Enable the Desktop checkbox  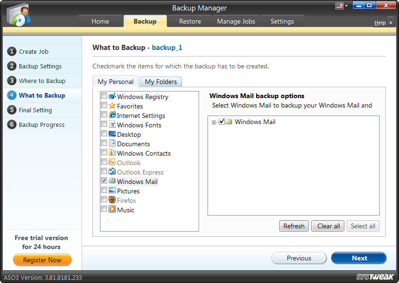coord(104,133)
